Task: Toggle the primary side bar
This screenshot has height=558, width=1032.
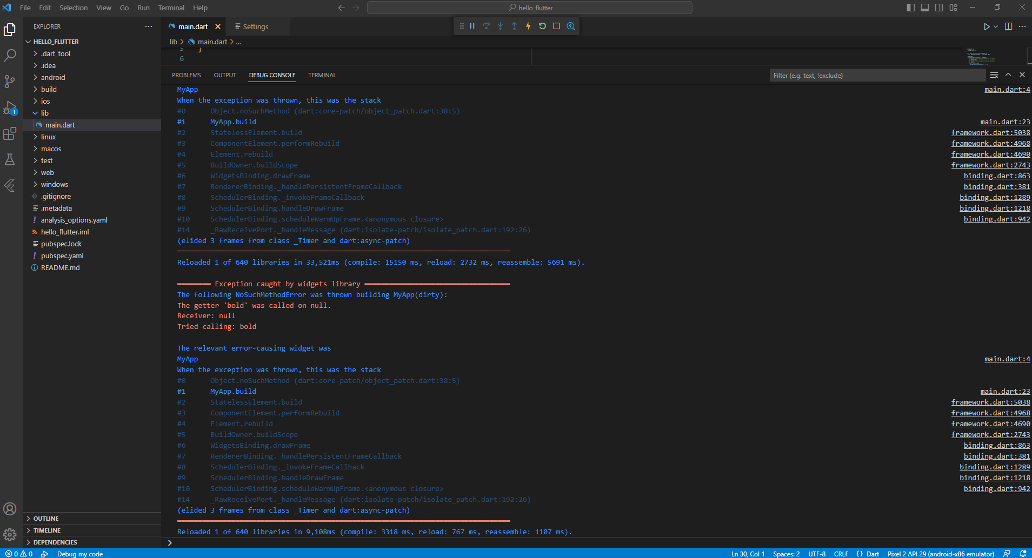Action: coord(911,8)
